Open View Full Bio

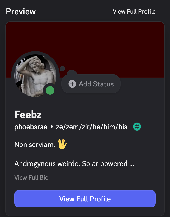click(31, 177)
